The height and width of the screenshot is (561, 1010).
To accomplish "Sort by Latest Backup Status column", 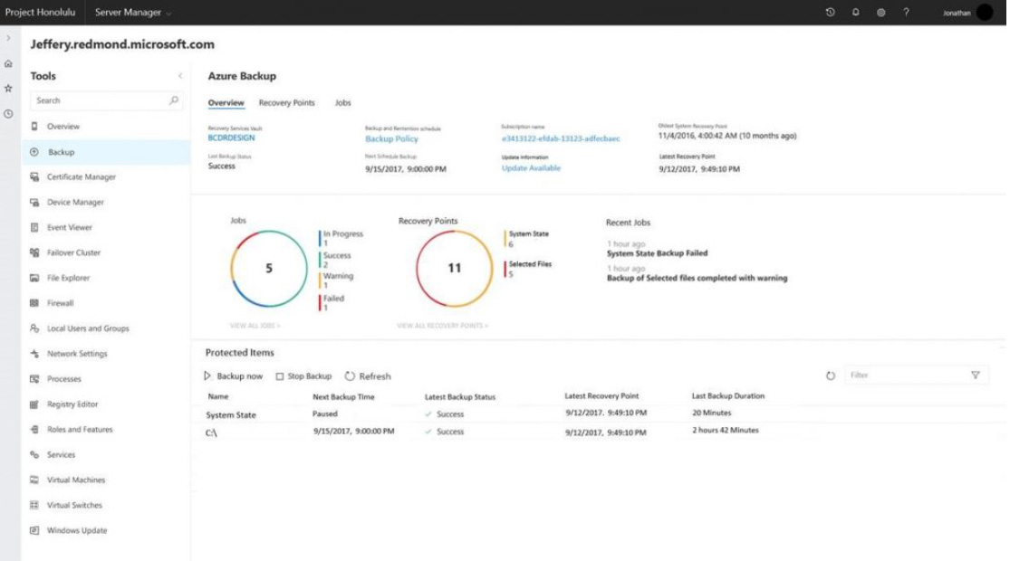I will point(460,396).
